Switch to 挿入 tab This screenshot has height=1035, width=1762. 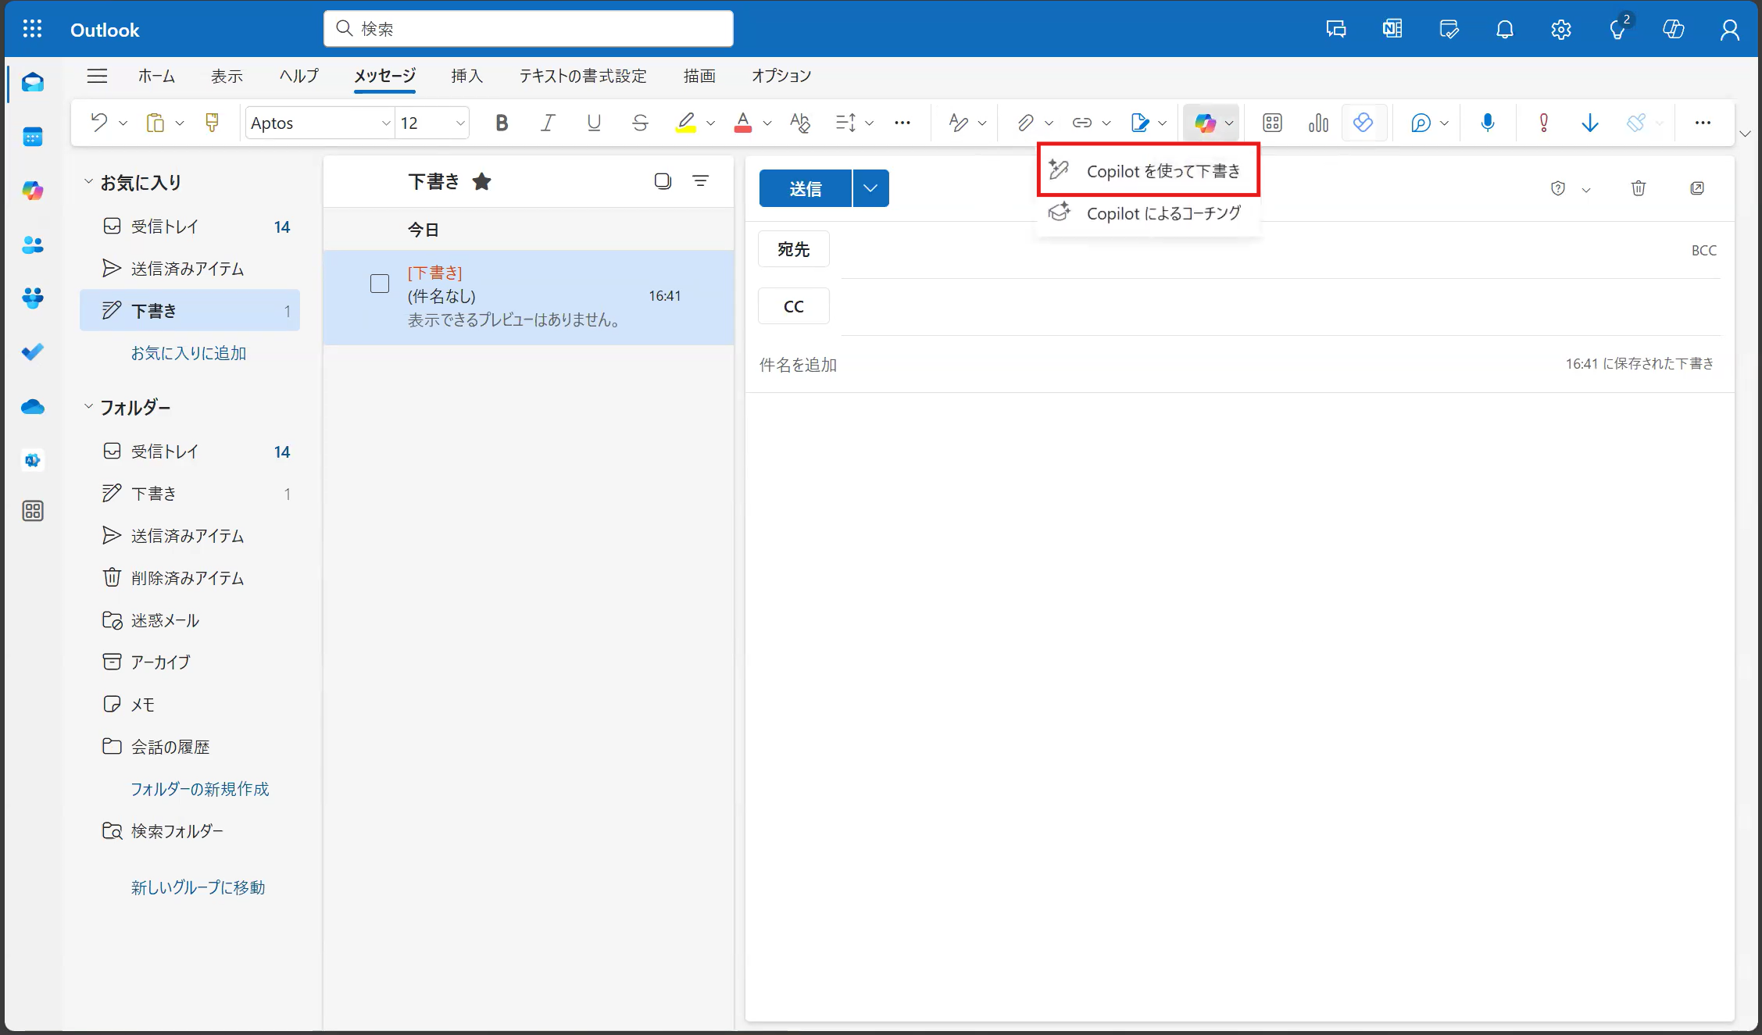(x=466, y=76)
